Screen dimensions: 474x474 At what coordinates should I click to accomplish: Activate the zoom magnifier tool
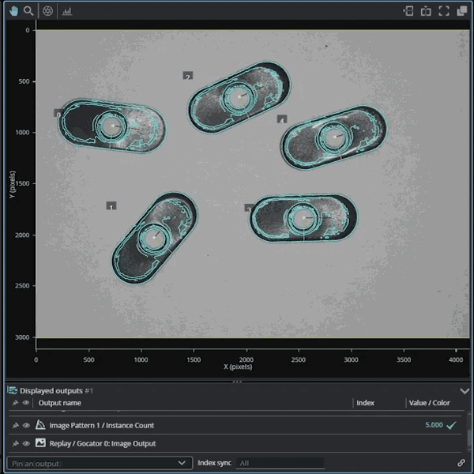click(x=28, y=11)
